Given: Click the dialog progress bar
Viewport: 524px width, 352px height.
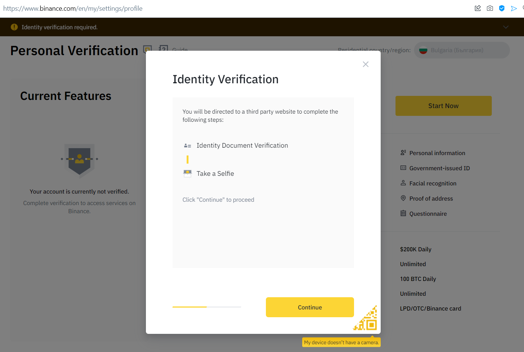Looking at the screenshot, I should pos(207,307).
